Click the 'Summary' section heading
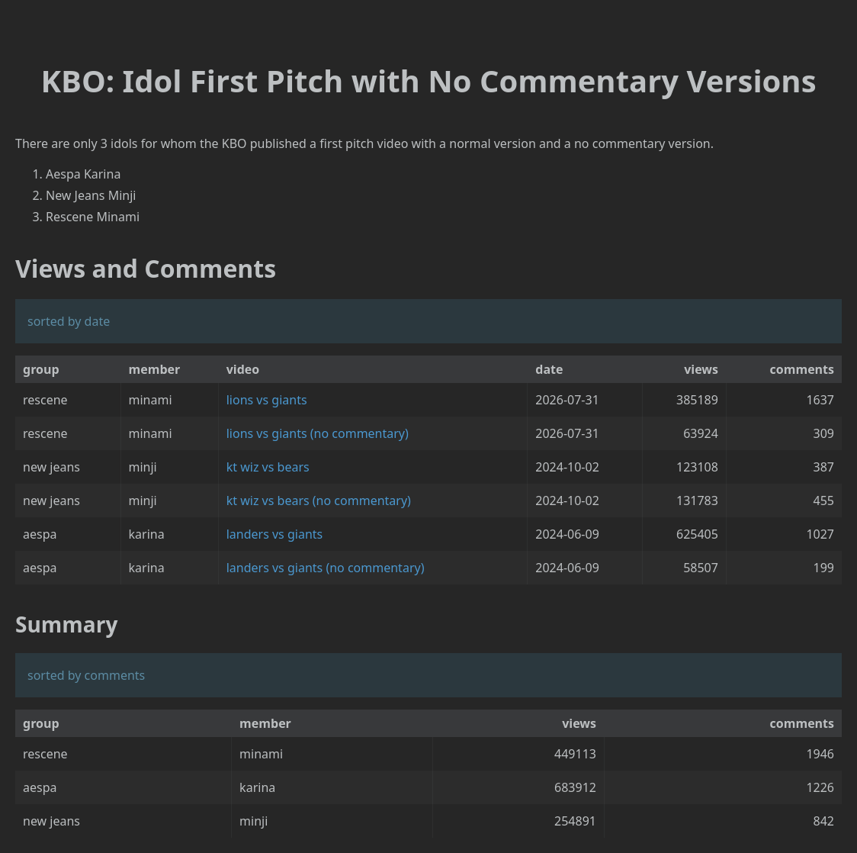 click(66, 625)
